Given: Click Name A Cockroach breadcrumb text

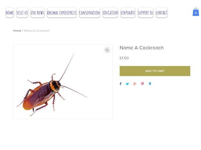Looking at the screenshot, I should click(x=37, y=31).
